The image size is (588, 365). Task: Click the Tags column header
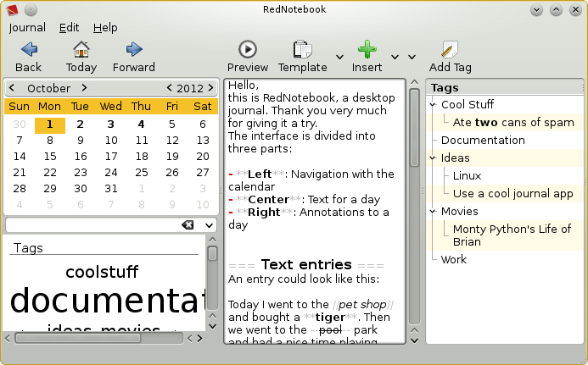(x=505, y=87)
